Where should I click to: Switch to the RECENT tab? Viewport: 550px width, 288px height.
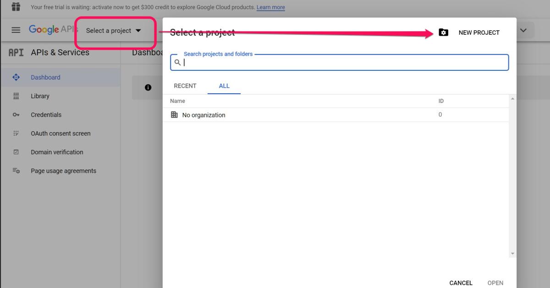[x=185, y=86]
